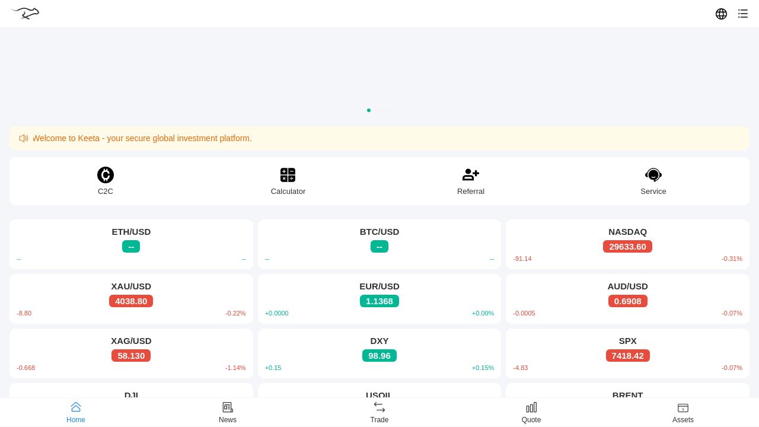Open the Calculator icon
Viewport: 759px width, 427px height.
288,175
